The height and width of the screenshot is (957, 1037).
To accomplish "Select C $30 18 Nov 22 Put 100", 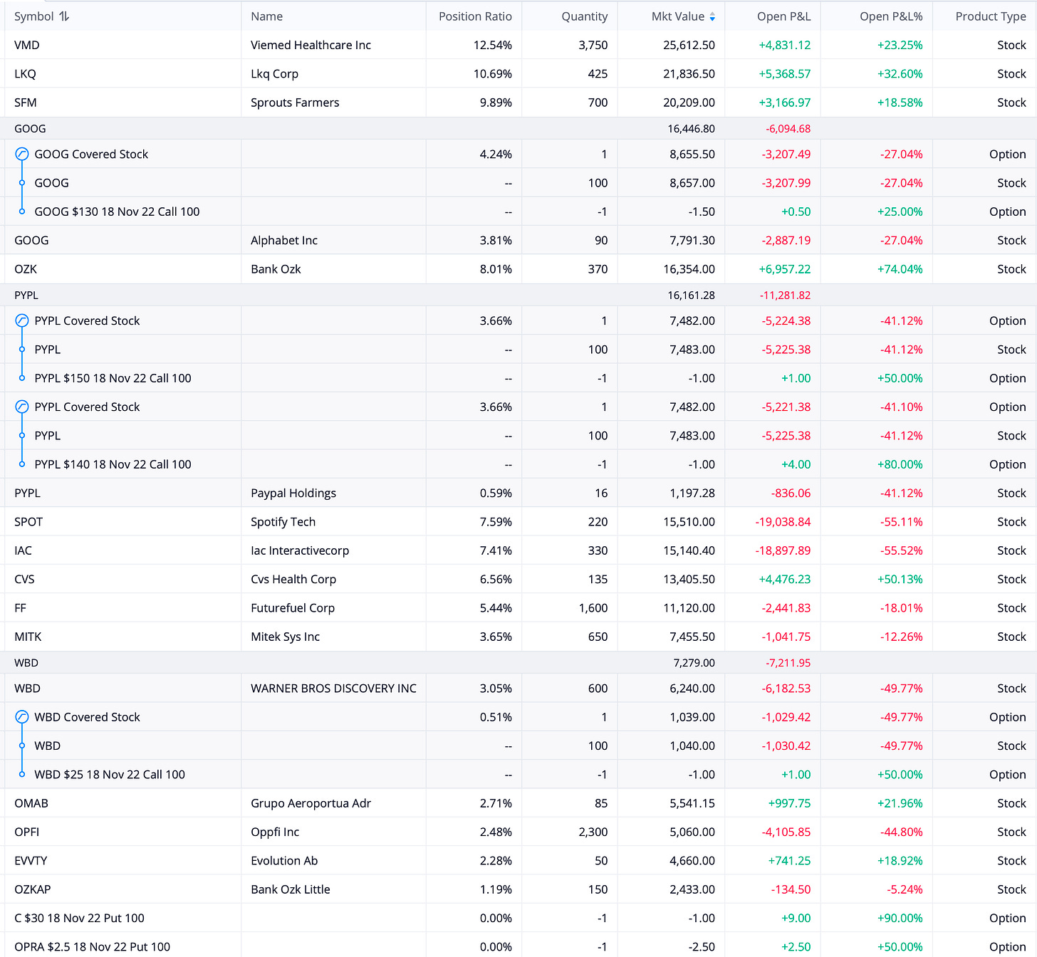I will tap(79, 918).
